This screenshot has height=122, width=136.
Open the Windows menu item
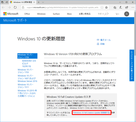[41, 14]
